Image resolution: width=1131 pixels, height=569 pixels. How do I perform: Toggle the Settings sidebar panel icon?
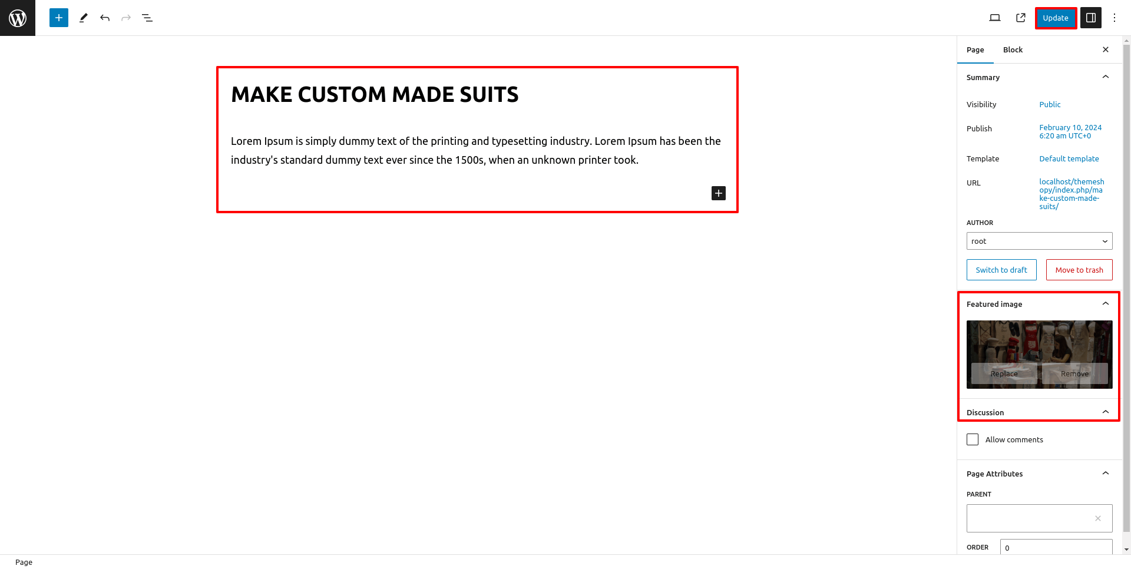[1091, 18]
